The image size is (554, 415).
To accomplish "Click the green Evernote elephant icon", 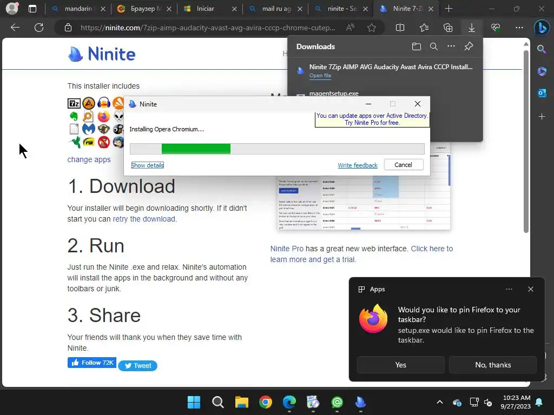I will pyautogui.click(x=74, y=116).
